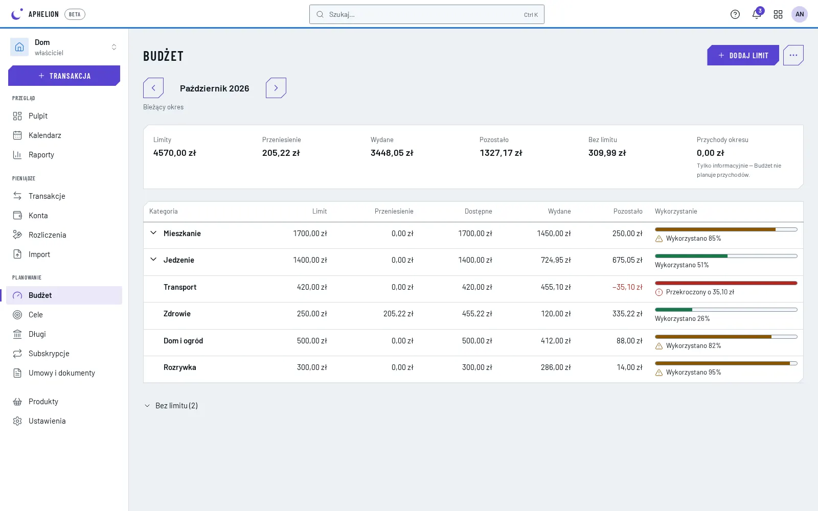Click the AN user avatar
This screenshot has width=818, height=511.
[x=800, y=14]
